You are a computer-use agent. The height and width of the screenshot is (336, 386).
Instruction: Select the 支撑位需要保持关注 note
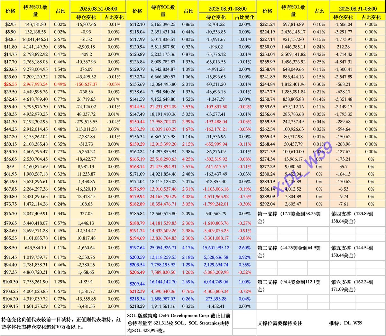[x=280, y=323]
